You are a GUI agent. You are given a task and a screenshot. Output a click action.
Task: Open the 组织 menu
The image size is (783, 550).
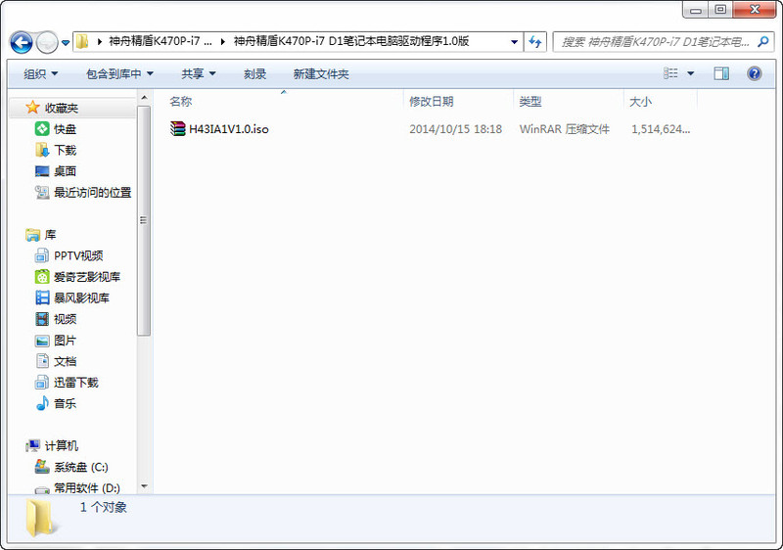click(x=40, y=73)
